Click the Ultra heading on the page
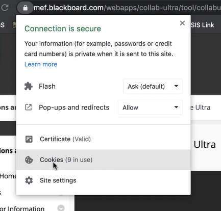221x211 pixels. [205, 145]
